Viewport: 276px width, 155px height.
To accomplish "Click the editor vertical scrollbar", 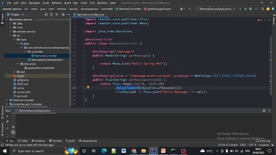I will tap(270, 66).
